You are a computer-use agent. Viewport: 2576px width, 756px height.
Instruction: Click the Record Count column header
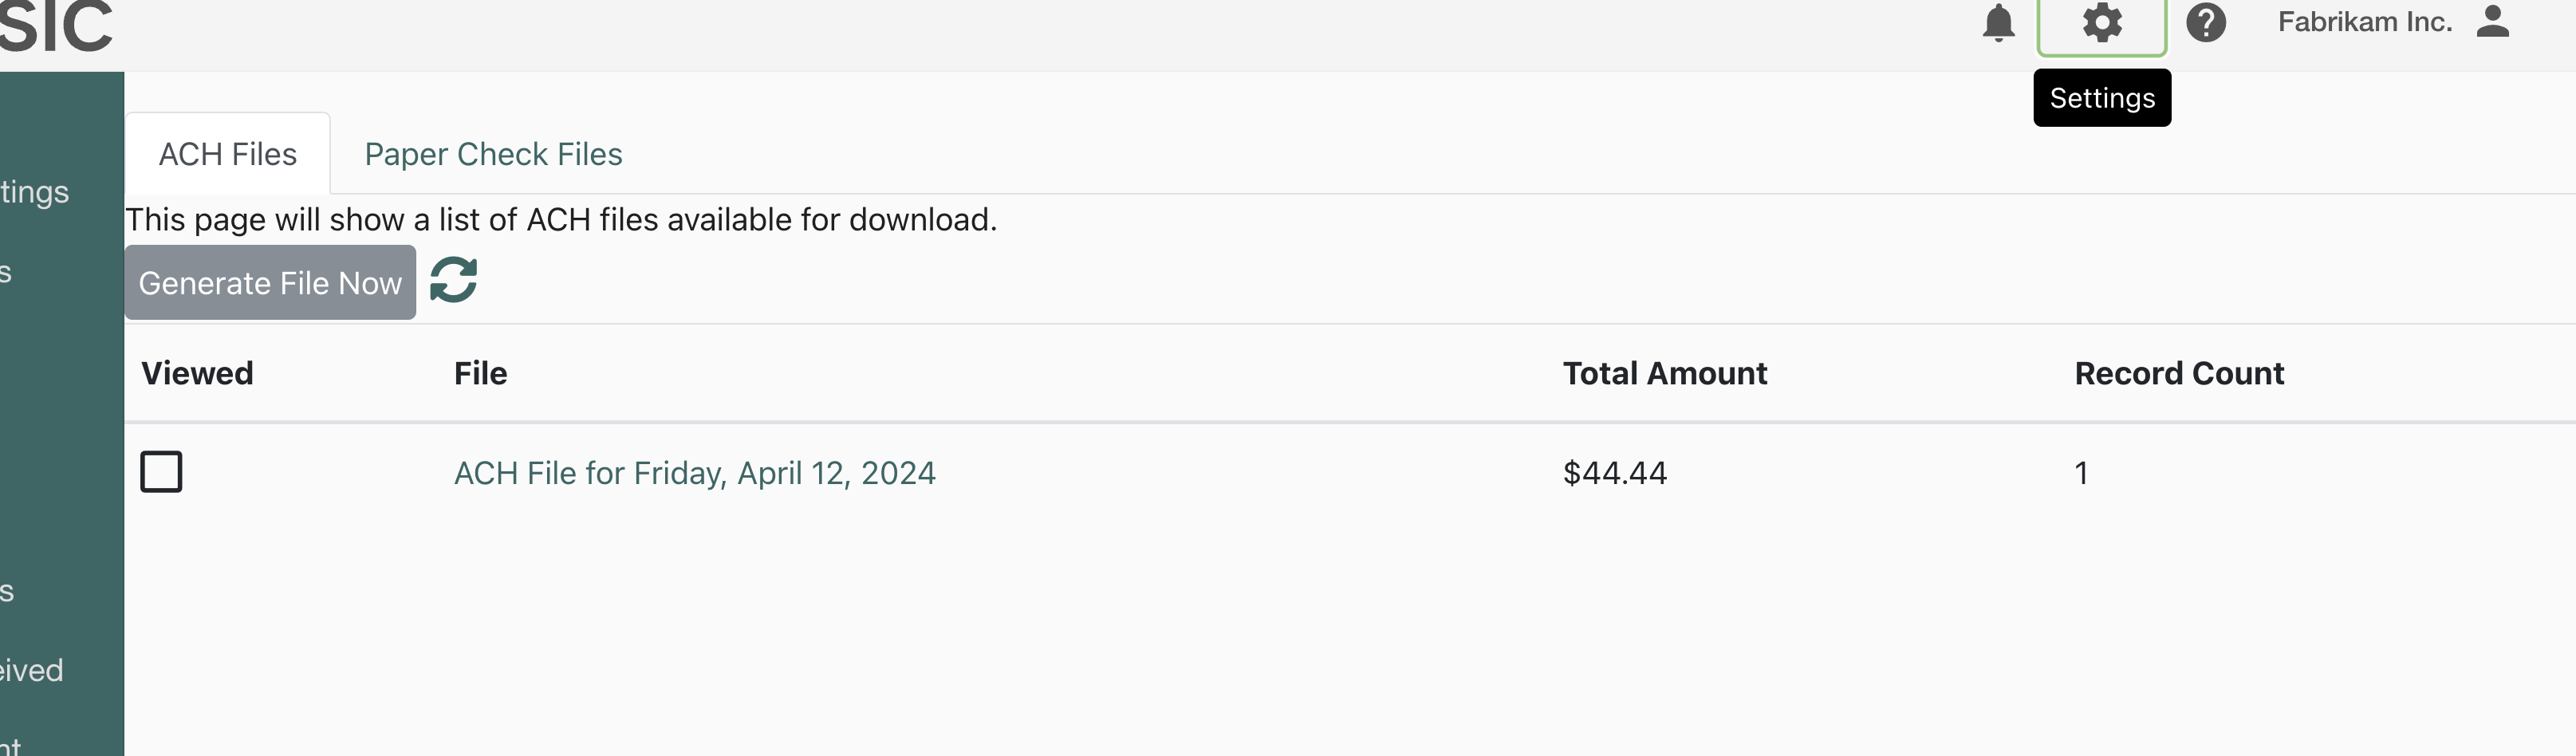[x=2179, y=373]
